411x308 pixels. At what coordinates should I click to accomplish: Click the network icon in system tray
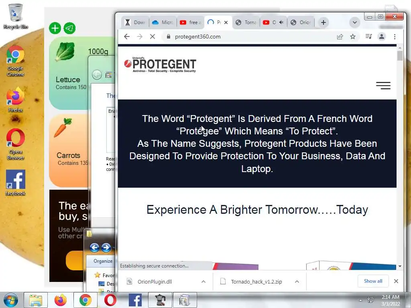370,300
